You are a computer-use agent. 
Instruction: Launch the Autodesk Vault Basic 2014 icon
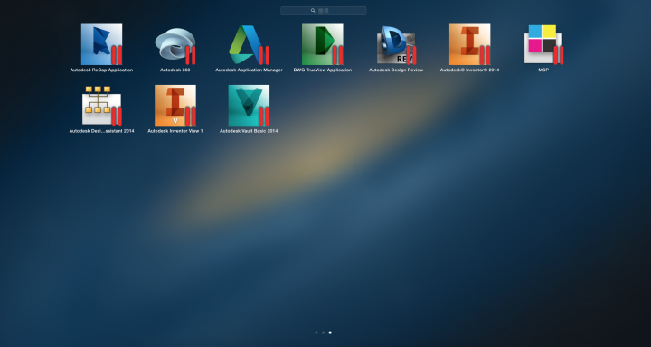tap(249, 106)
